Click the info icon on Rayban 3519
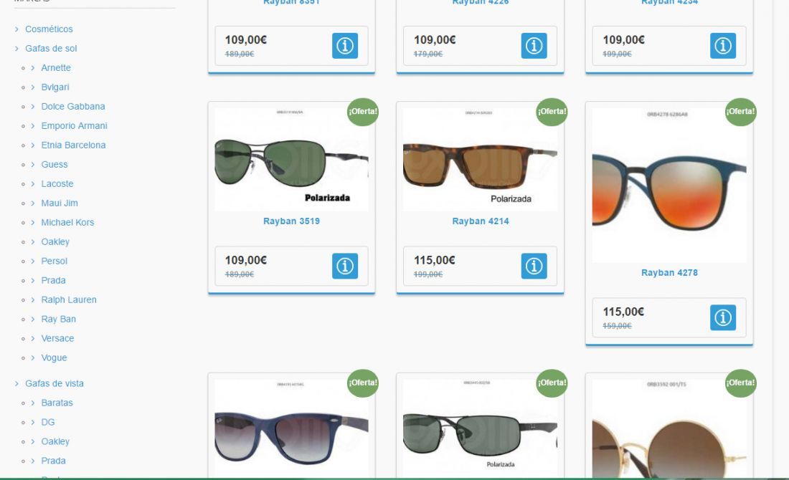The image size is (789, 480). pyautogui.click(x=345, y=266)
